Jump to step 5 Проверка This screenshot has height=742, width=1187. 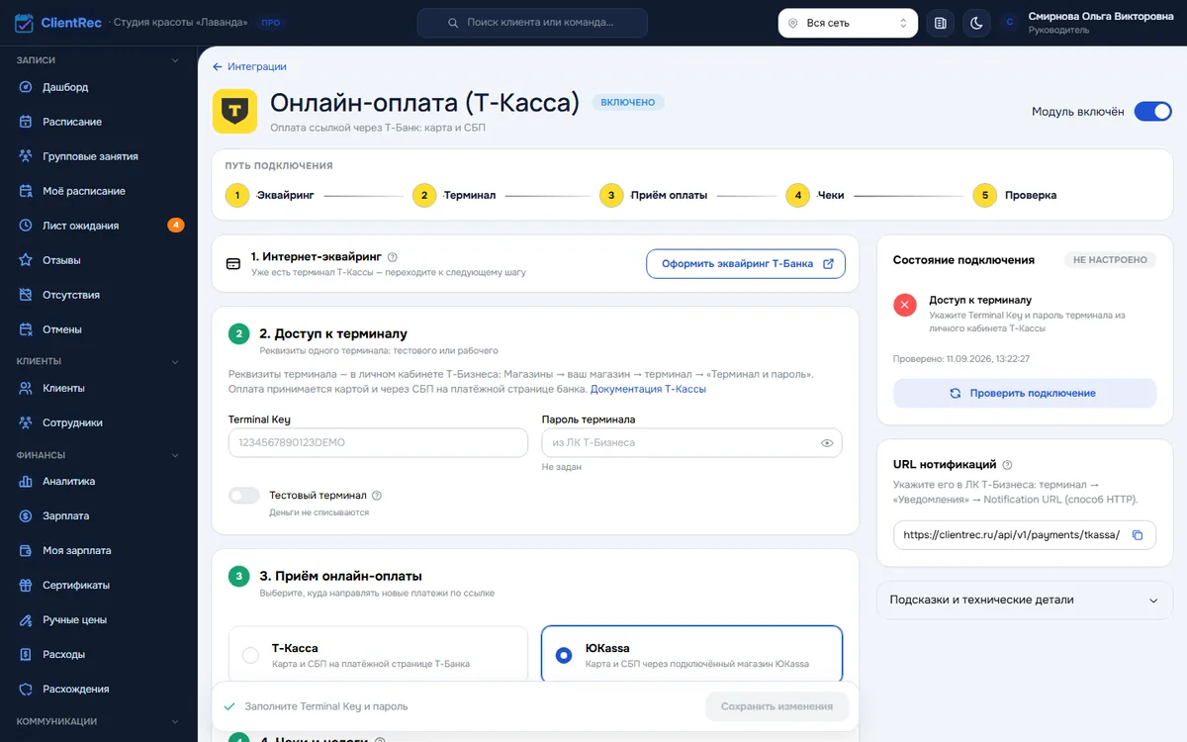pos(1015,196)
